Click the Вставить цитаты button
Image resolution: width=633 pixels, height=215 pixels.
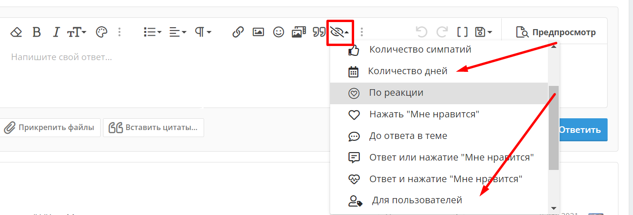pyautogui.click(x=154, y=128)
